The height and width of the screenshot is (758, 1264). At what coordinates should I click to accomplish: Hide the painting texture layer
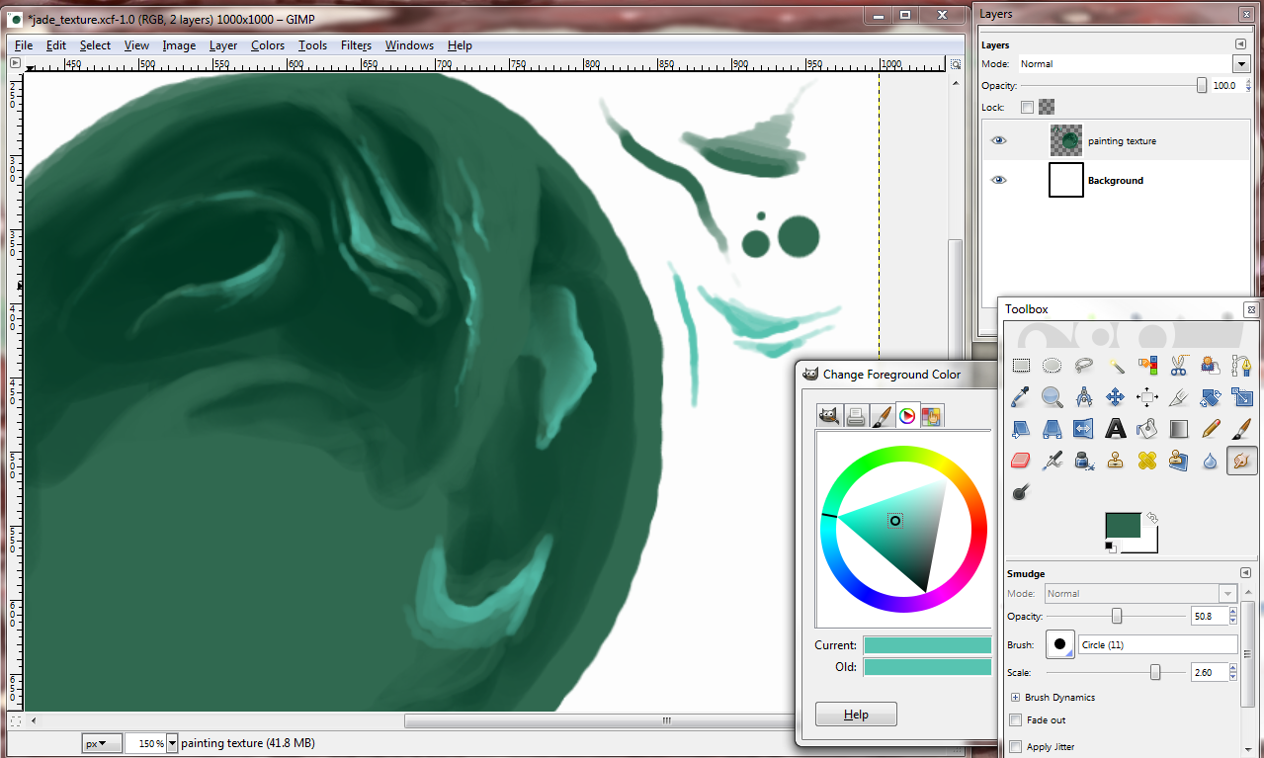point(998,141)
